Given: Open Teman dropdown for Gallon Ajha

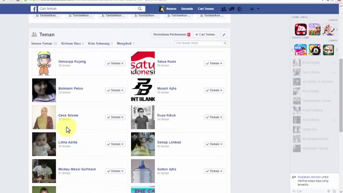Looking at the screenshot, I should pyautogui.click(x=214, y=171).
